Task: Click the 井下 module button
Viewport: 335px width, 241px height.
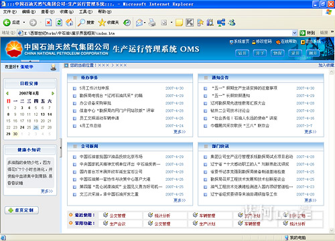Action: (260, 53)
